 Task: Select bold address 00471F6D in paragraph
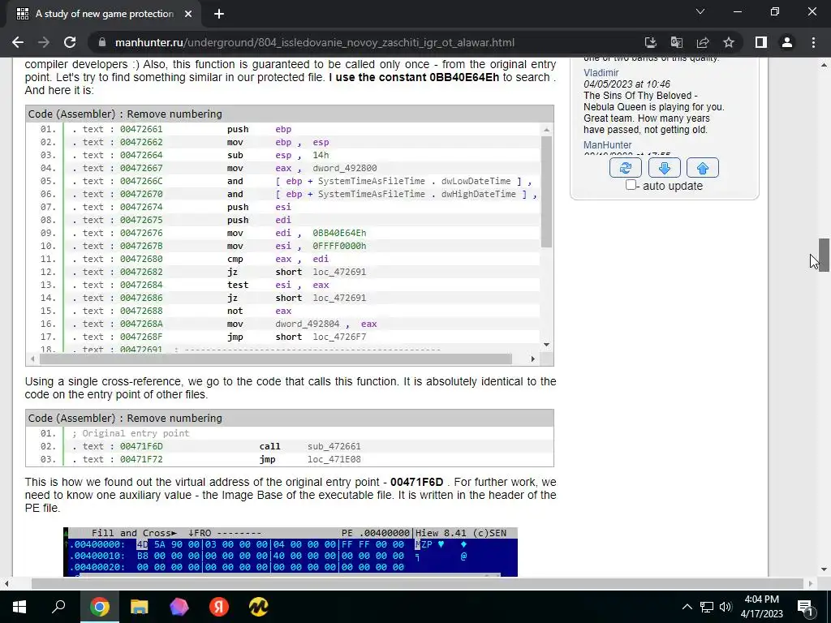(416, 482)
